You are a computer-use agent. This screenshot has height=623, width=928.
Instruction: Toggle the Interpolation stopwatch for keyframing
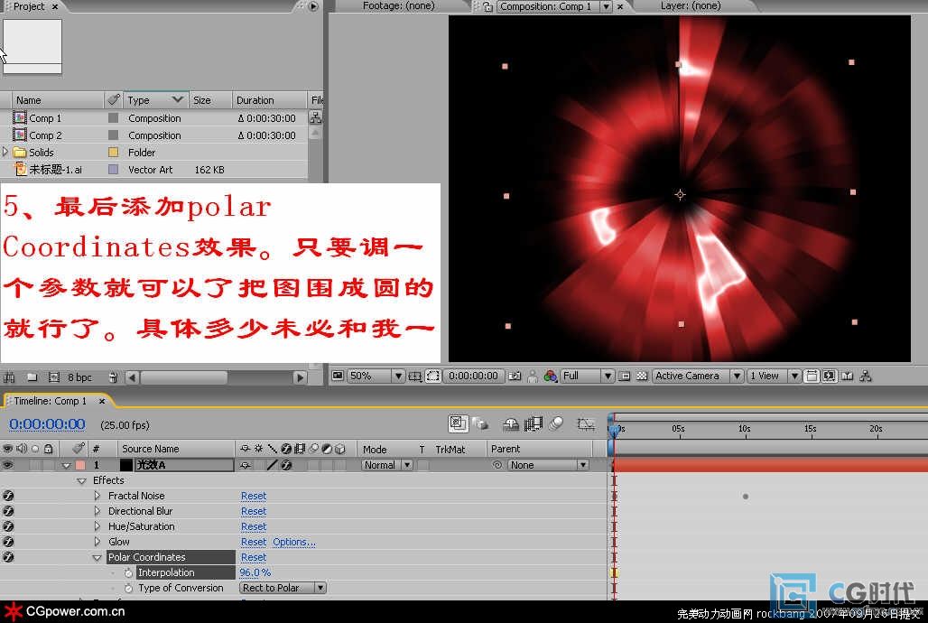tap(128, 572)
